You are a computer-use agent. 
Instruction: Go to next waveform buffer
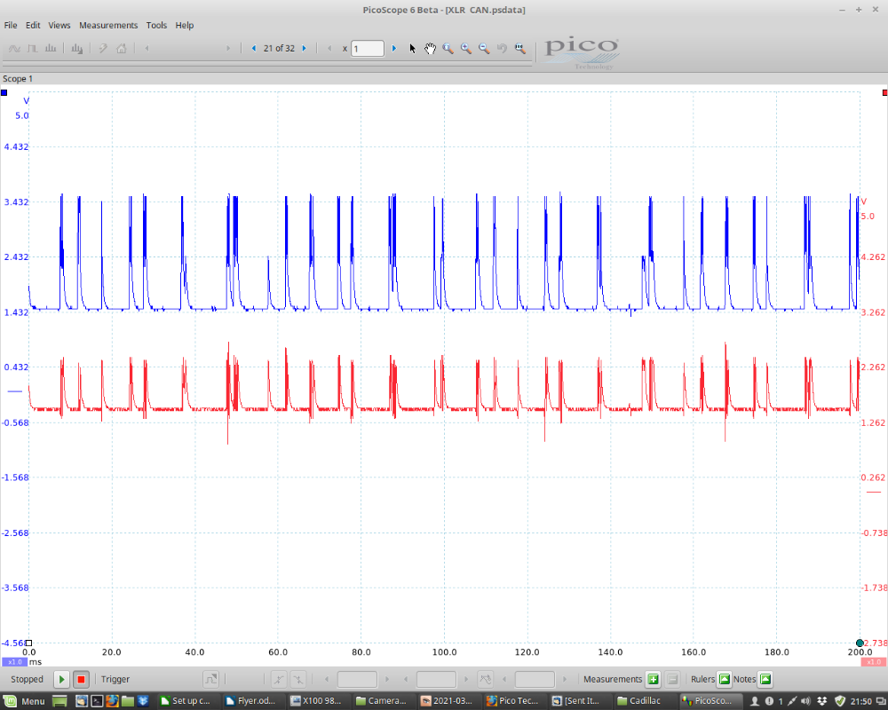(x=305, y=49)
